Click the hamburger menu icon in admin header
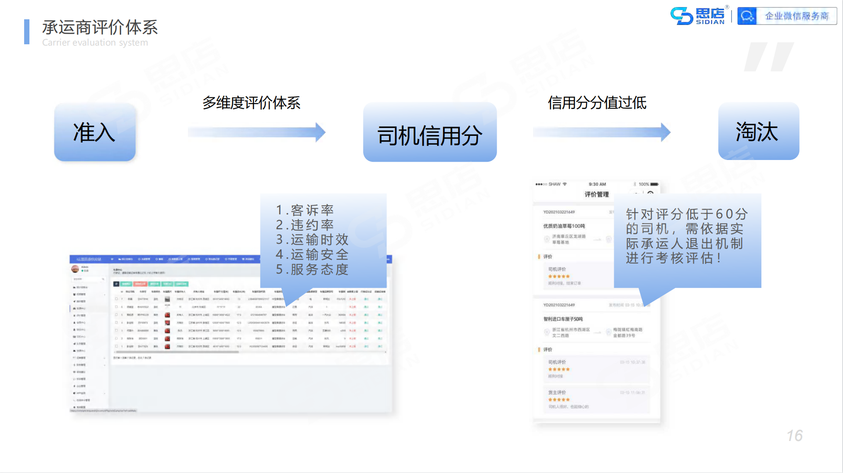Image resolution: width=843 pixels, height=473 pixels. coord(112,259)
